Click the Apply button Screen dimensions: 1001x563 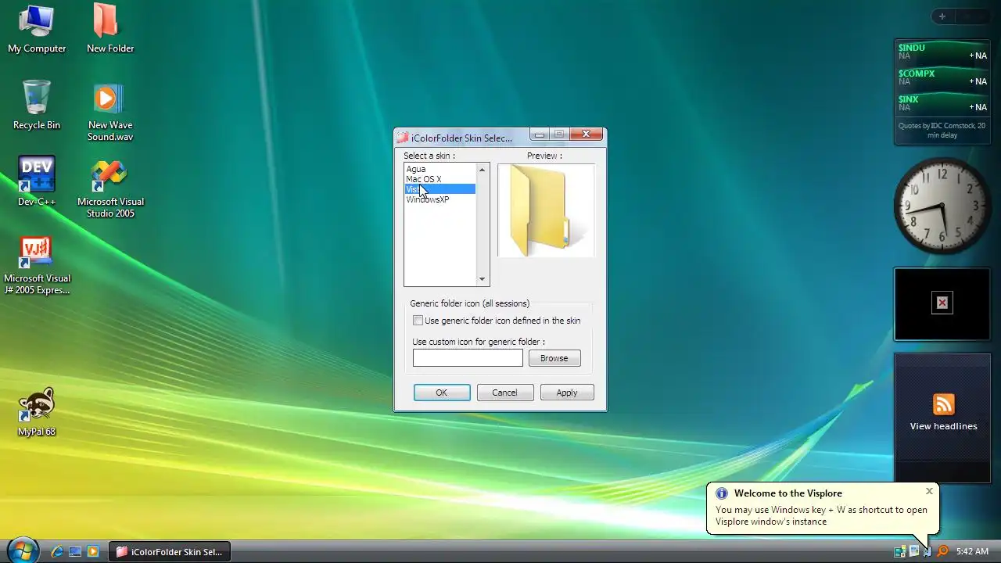[x=567, y=393]
